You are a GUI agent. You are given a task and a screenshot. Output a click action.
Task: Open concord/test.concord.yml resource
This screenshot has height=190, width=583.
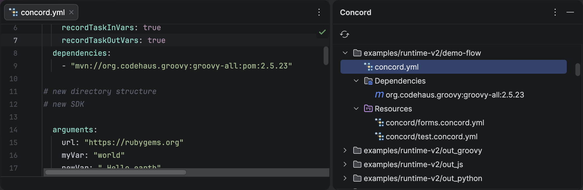pyautogui.click(x=431, y=137)
